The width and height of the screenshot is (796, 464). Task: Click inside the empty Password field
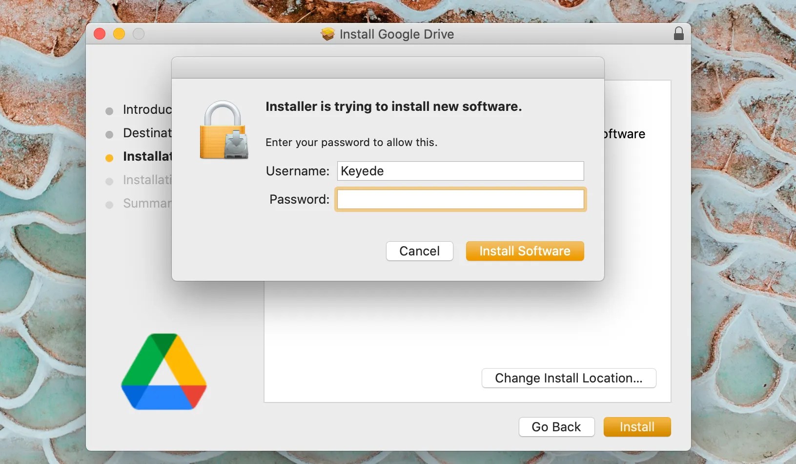(460, 199)
